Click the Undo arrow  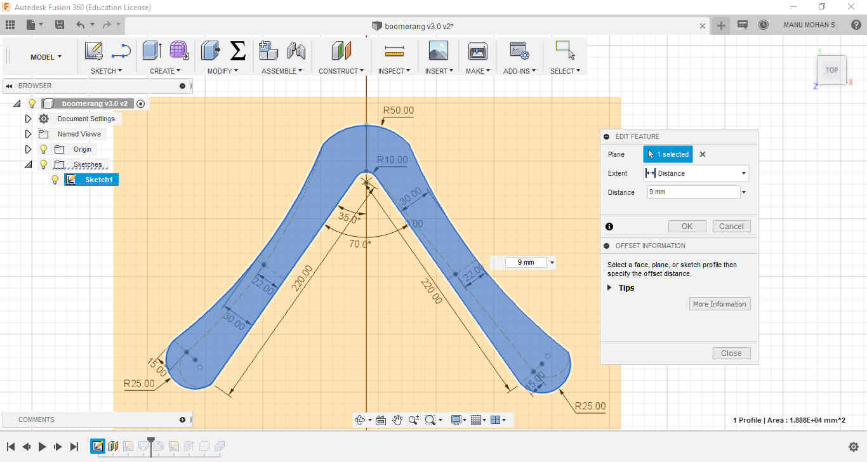[80, 25]
